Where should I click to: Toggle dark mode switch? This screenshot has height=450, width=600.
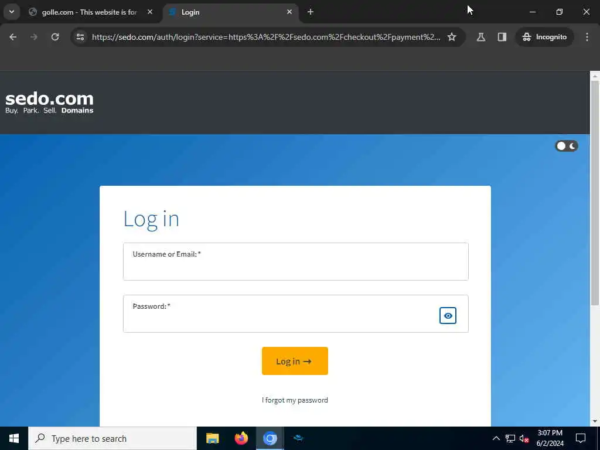(567, 146)
